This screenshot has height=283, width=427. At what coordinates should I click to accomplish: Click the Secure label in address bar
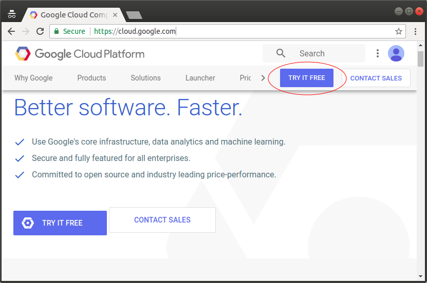(x=74, y=31)
